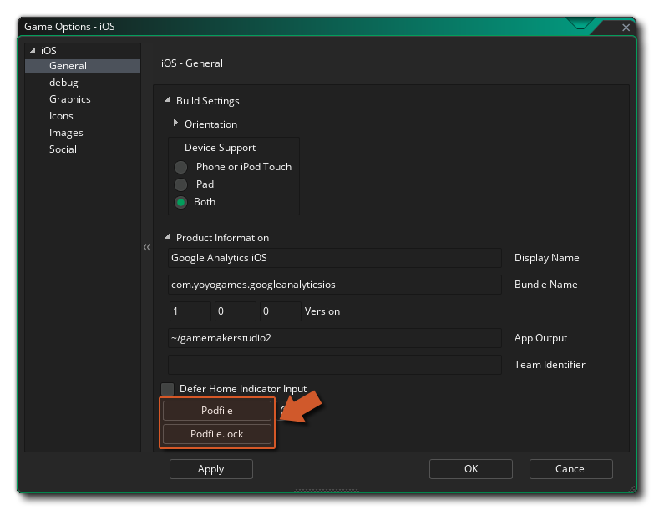654x510 pixels.
Task: Enable Defer Home Indicator Input checkbox
Action: coord(168,389)
